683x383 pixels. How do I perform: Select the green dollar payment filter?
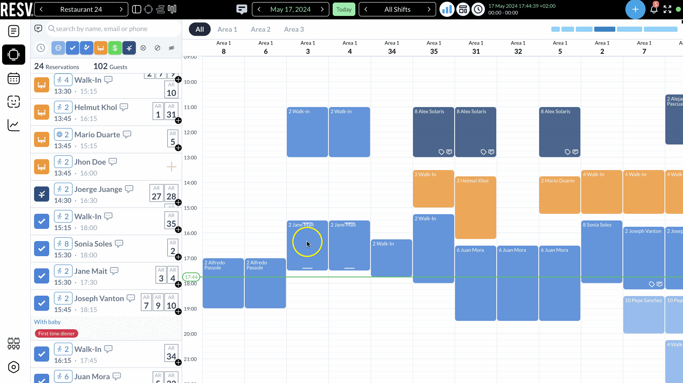coord(115,48)
